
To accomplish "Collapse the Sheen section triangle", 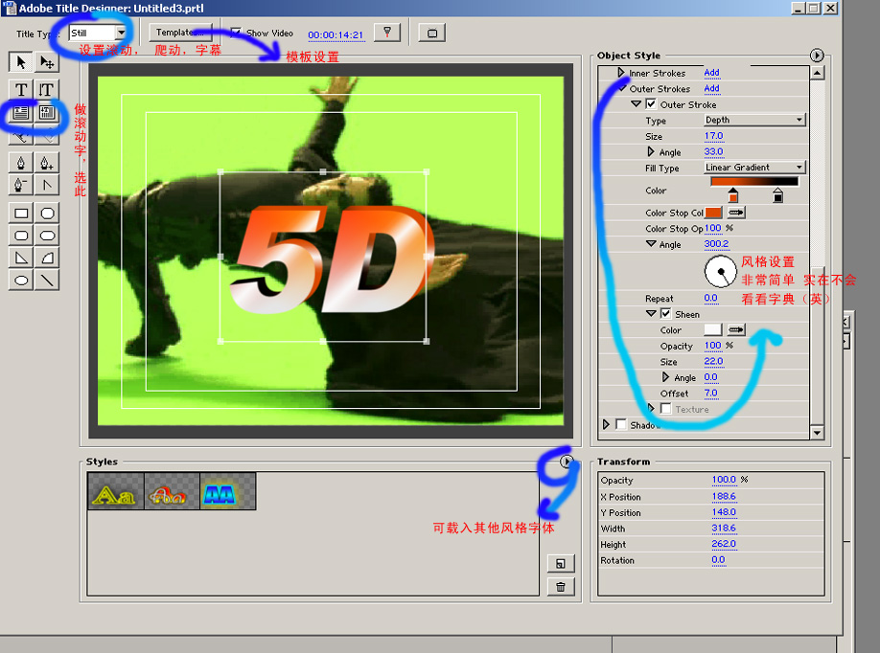I will coord(651,313).
